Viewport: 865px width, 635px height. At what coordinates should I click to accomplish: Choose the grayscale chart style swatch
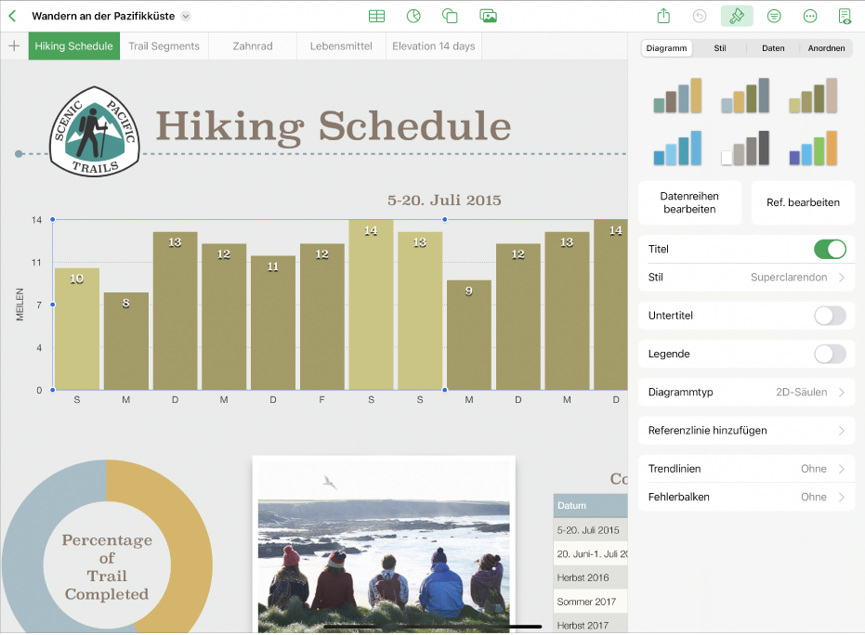[x=745, y=148]
